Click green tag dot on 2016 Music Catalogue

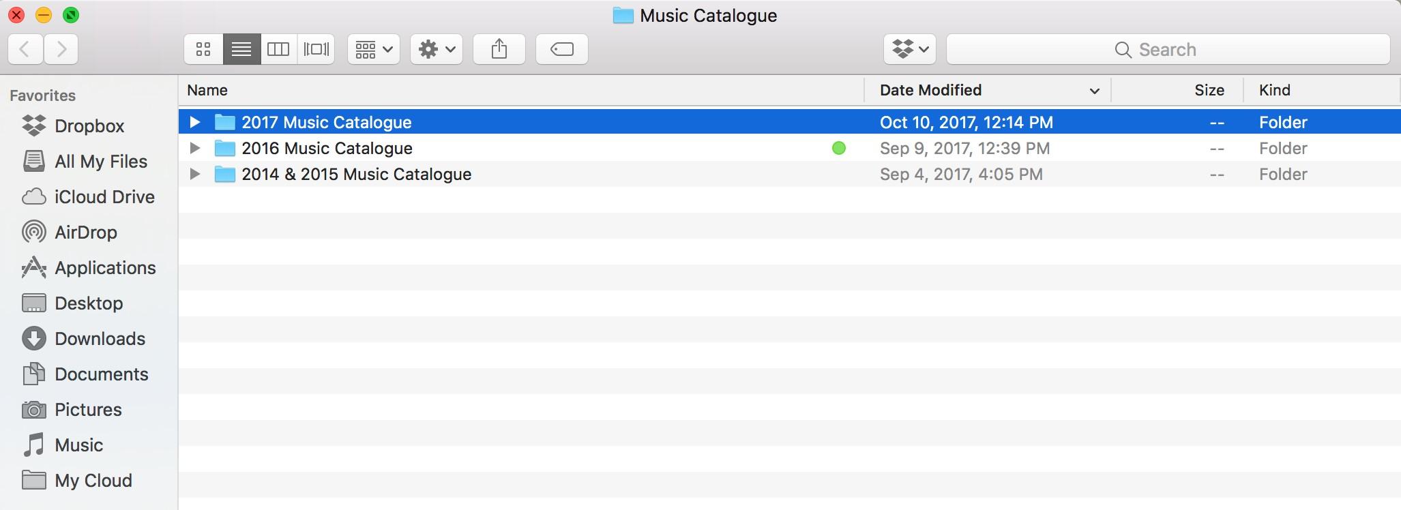pyautogui.click(x=839, y=148)
